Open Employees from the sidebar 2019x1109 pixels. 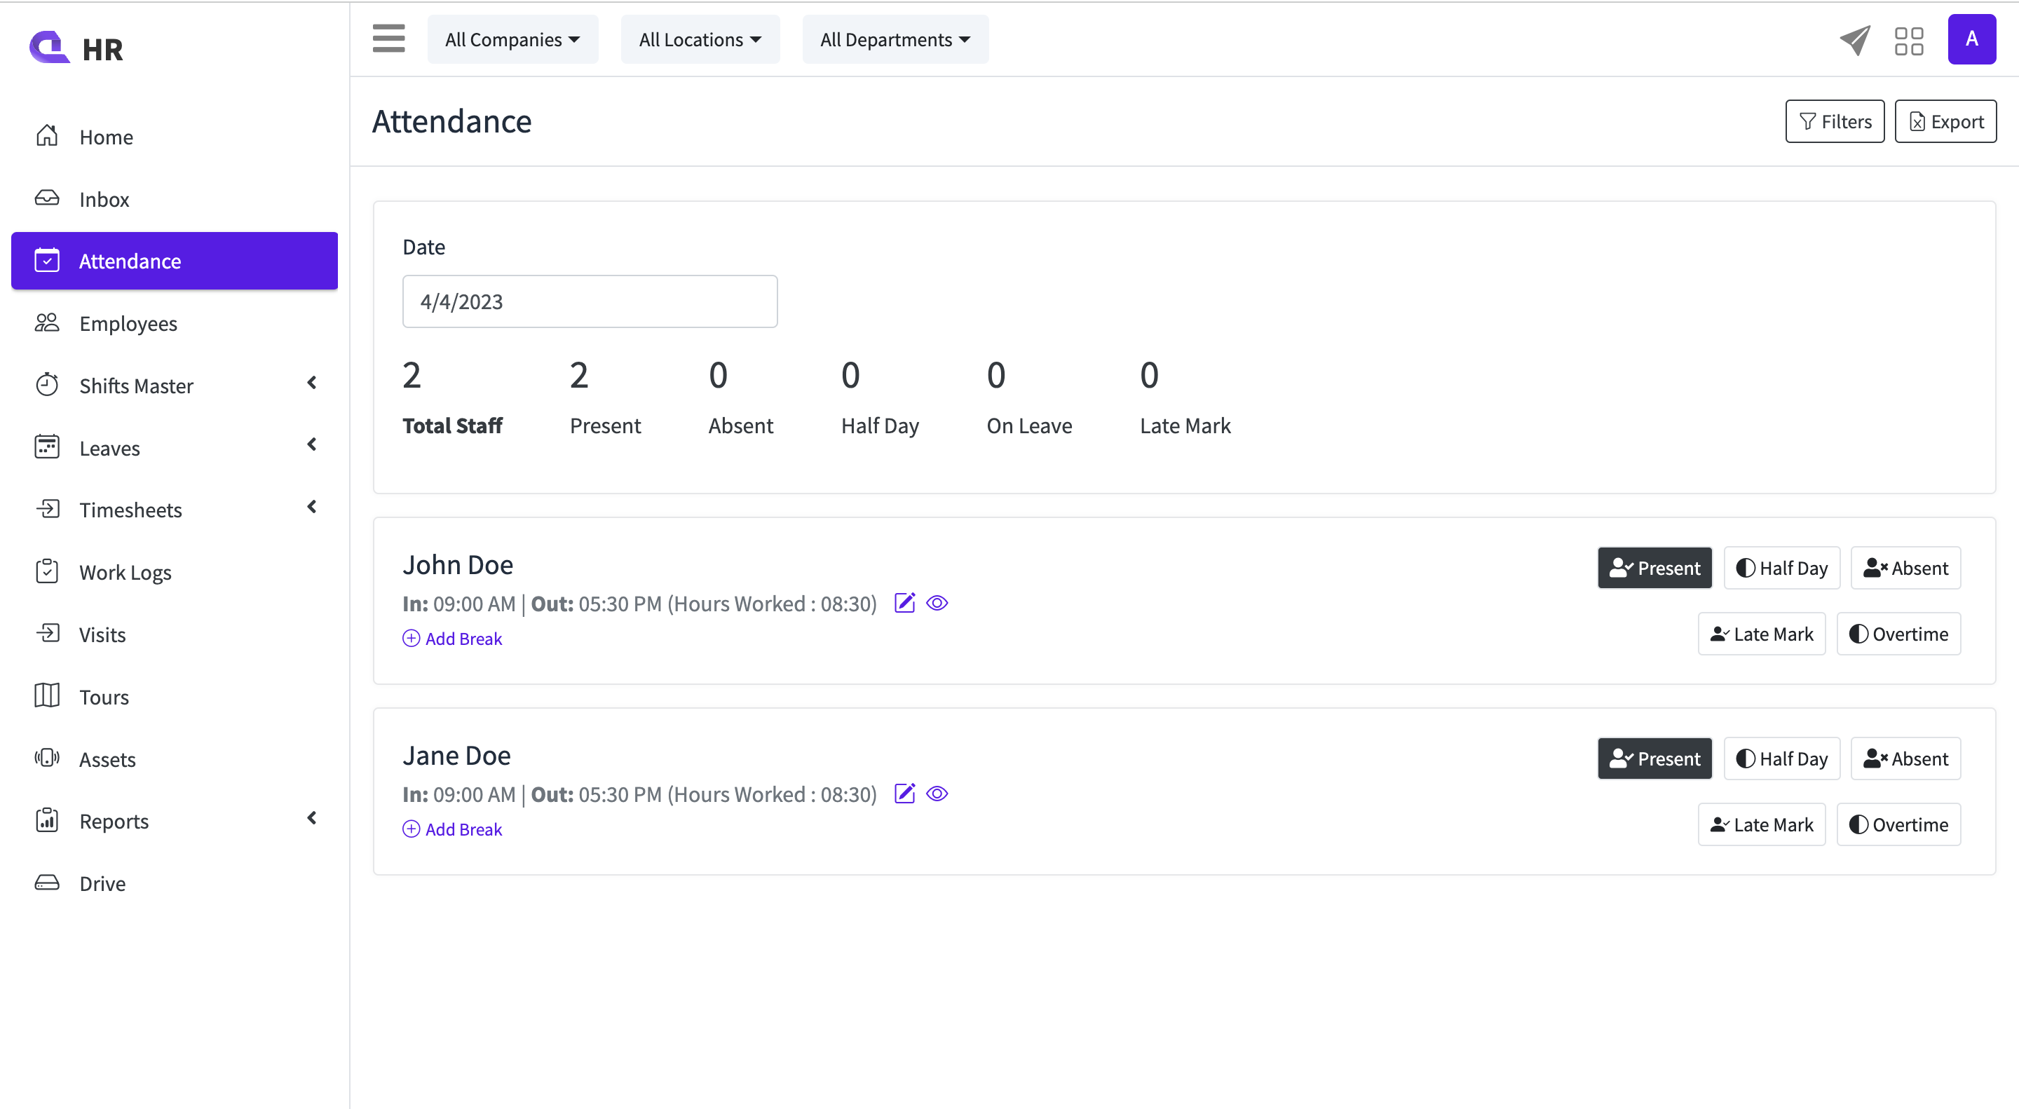click(127, 323)
